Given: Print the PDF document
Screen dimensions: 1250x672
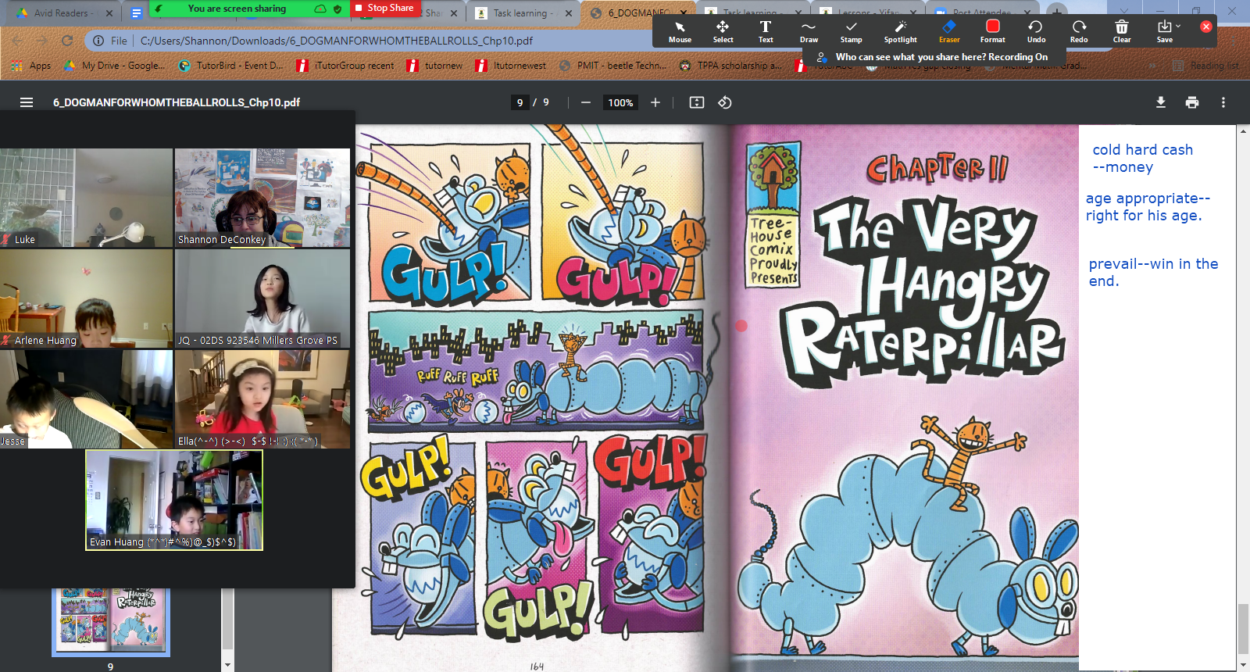Looking at the screenshot, I should point(1192,102).
